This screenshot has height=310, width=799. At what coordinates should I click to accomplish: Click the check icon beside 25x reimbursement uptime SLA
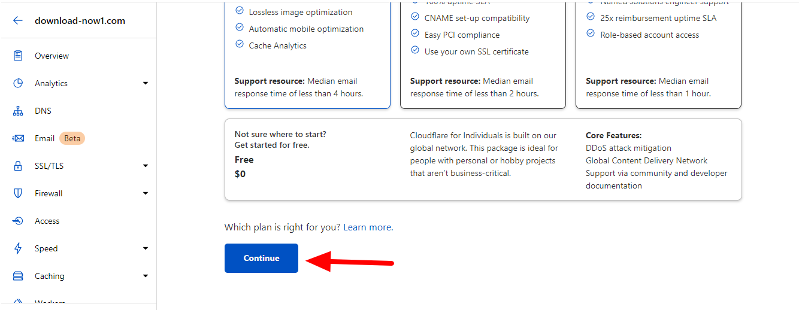coord(591,17)
